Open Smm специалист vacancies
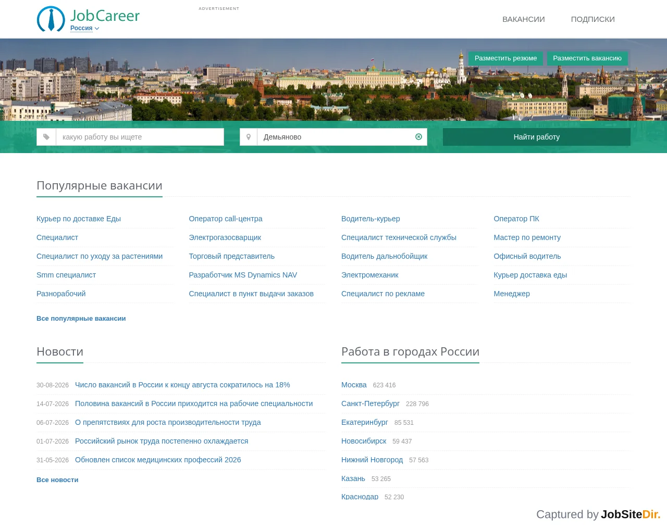The image size is (667, 530). click(x=66, y=275)
